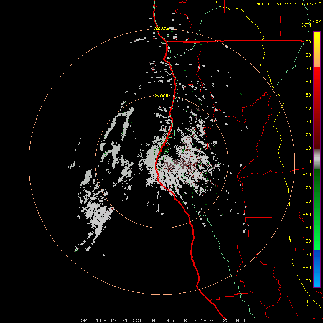323x323 pixels.
Task: Click the -60 scale value
Action: click(x=307, y=241)
